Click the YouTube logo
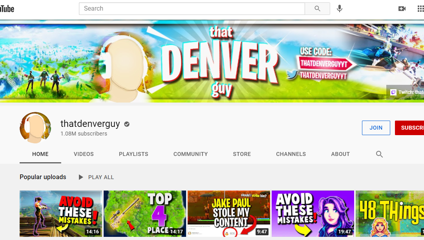This screenshot has height=240, width=424. click(x=7, y=9)
